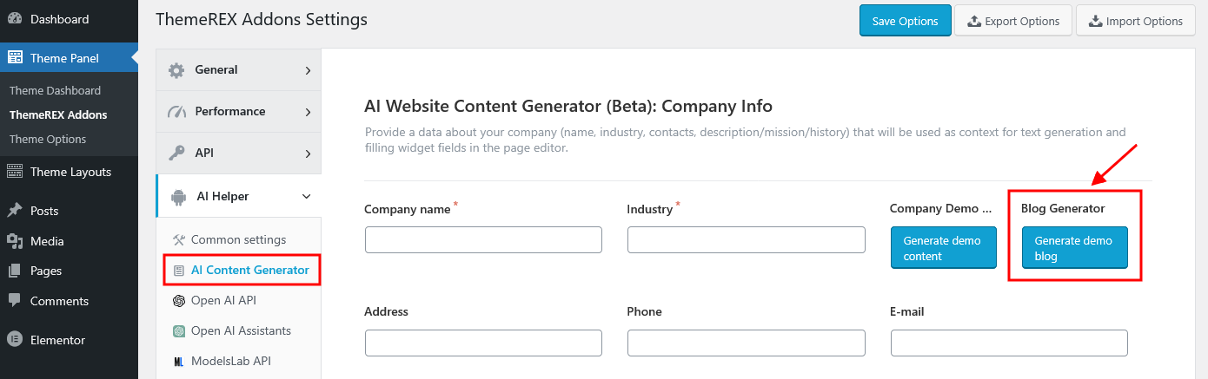The image size is (1208, 379).
Task: Click the Theme Layouts keyboard icon
Action: point(15,172)
